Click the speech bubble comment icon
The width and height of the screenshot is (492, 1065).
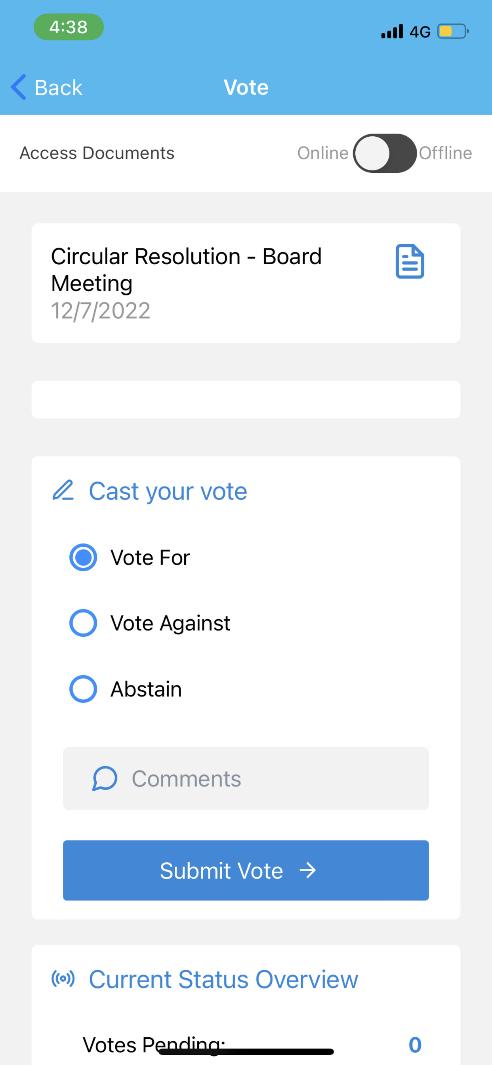tap(105, 779)
